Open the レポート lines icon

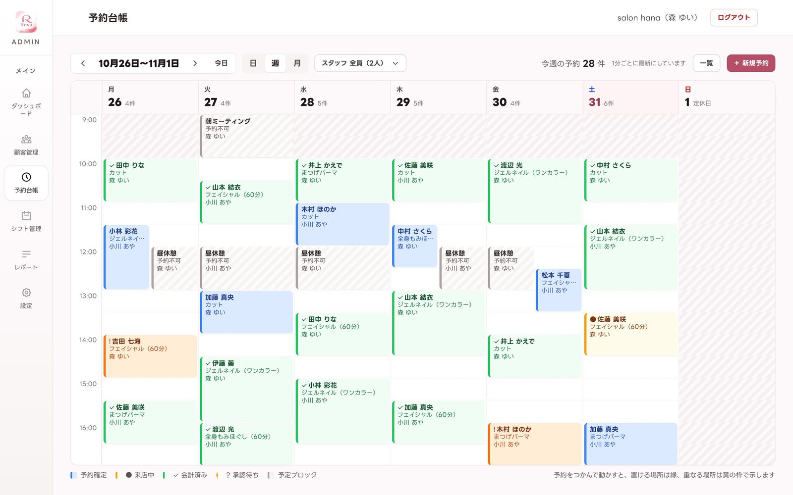point(26,254)
